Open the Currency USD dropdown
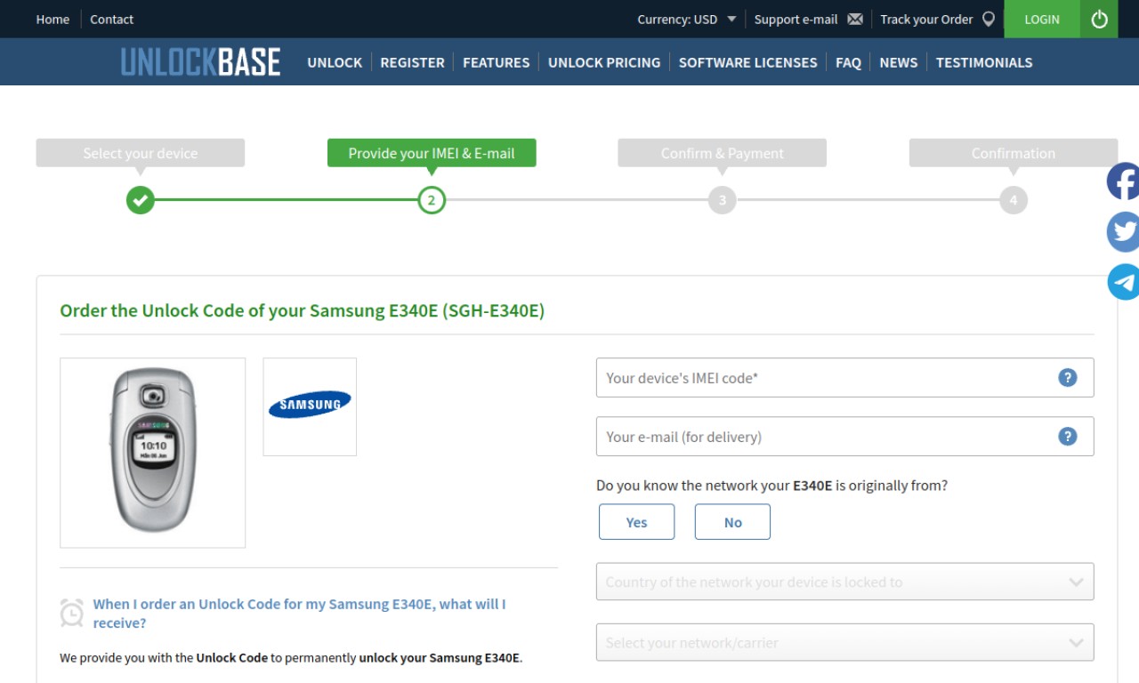This screenshot has height=683, width=1139. (x=686, y=19)
